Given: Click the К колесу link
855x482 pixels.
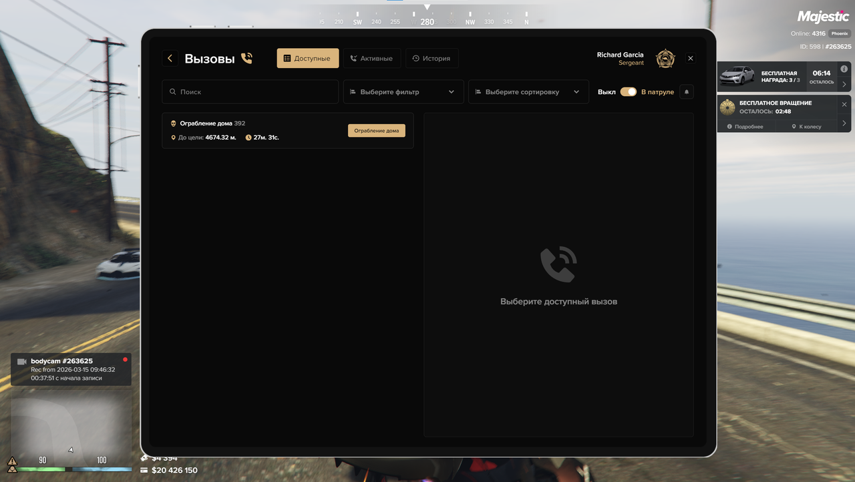Looking at the screenshot, I should pyautogui.click(x=806, y=126).
